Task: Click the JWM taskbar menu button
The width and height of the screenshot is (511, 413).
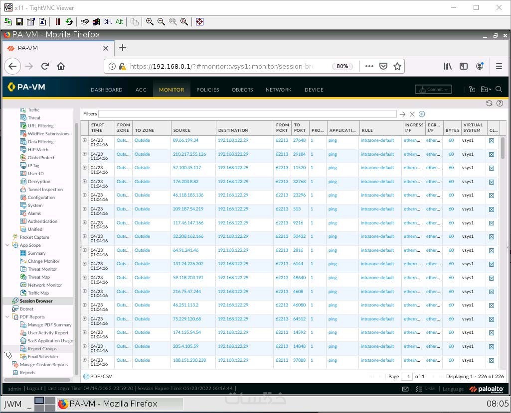Action: pos(12,404)
